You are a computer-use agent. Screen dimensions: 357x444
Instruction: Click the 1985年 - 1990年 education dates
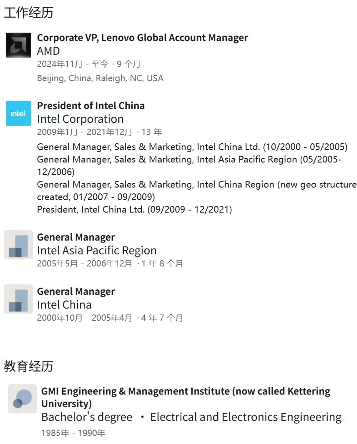73,433
